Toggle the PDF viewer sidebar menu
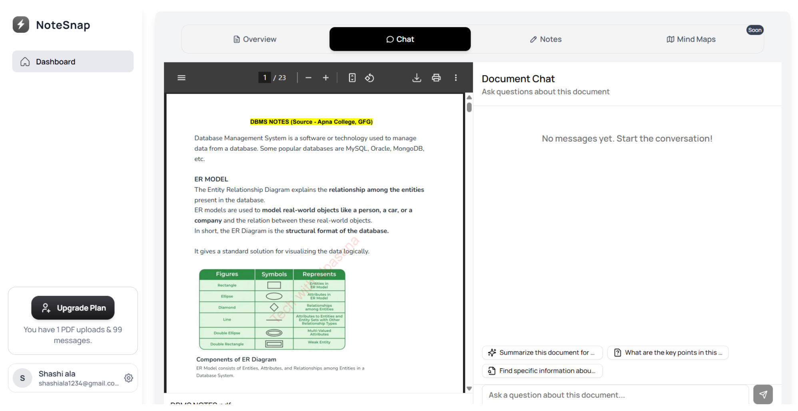798x411 pixels. (x=182, y=78)
